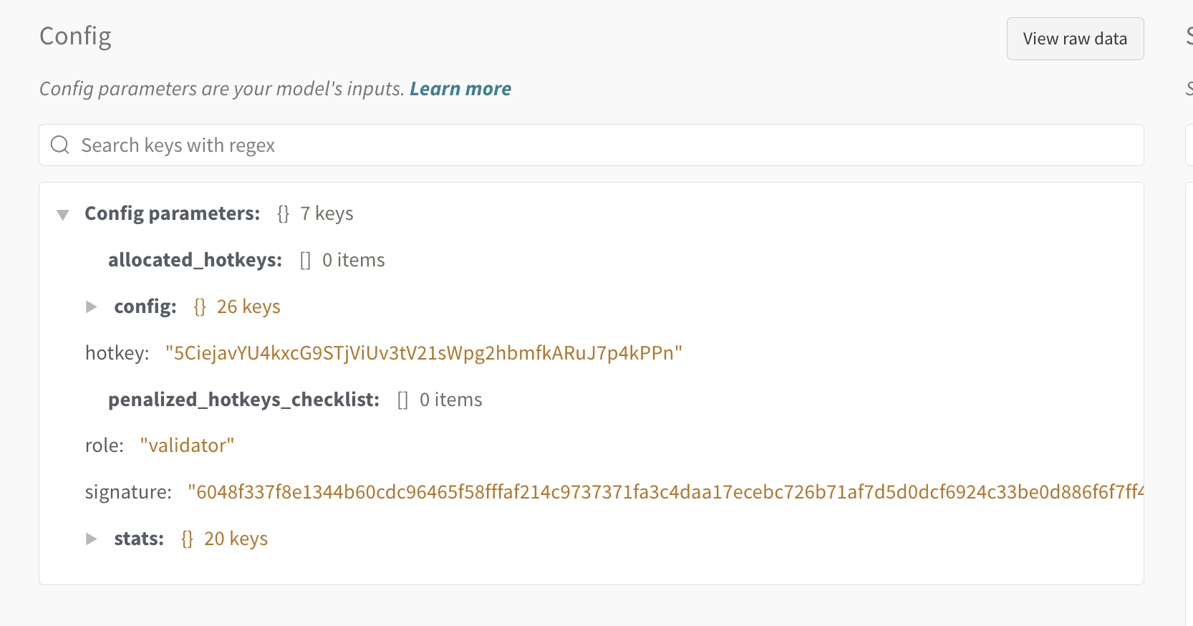Click the signature hash value

coord(665,492)
